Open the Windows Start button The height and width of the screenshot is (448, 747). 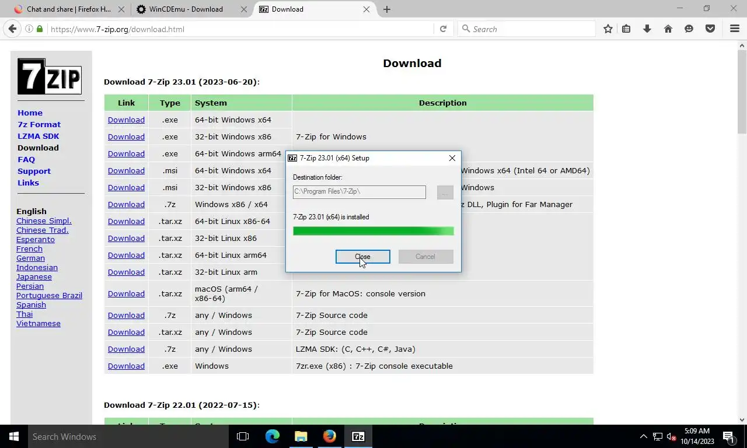click(14, 436)
